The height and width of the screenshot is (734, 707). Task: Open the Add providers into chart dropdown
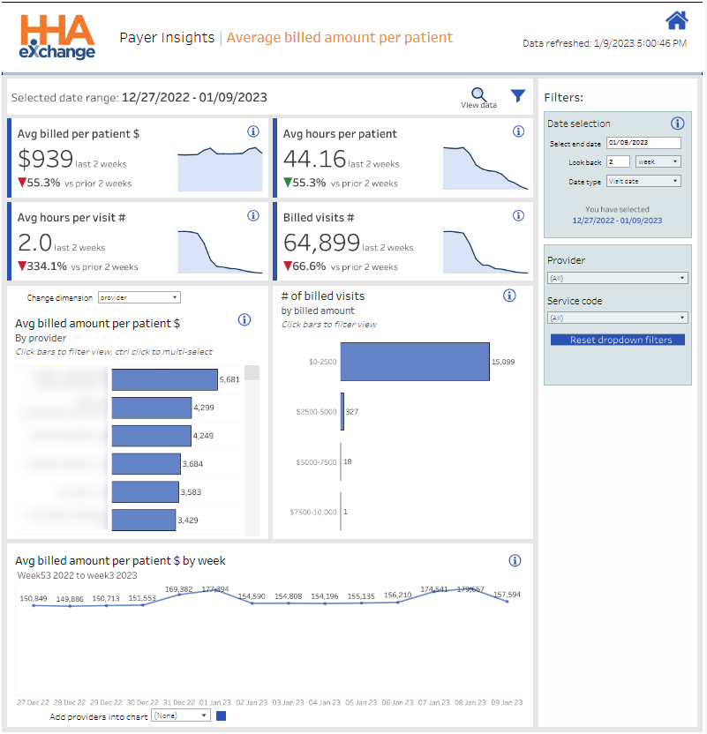[x=180, y=716]
